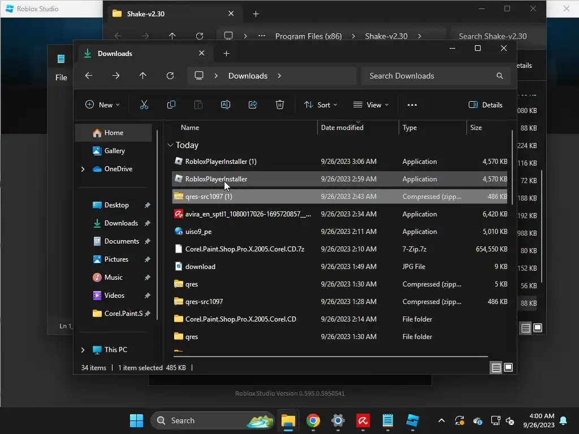Switch to details list view icon in Downloads status bar
579x434 pixels.
point(496,367)
